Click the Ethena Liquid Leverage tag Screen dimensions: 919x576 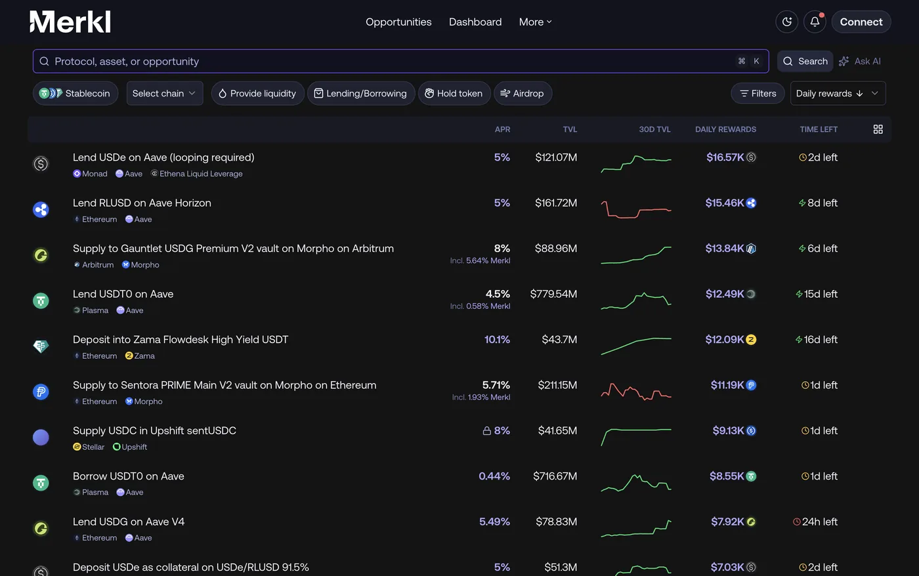pyautogui.click(x=197, y=174)
